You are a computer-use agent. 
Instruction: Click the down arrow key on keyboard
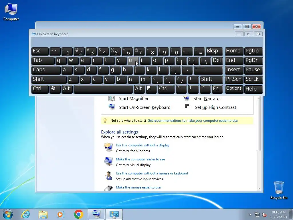[x=193, y=89]
